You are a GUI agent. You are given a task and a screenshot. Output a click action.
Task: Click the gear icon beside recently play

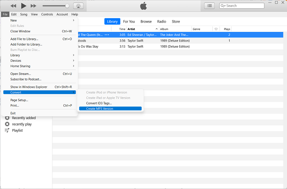7,124
